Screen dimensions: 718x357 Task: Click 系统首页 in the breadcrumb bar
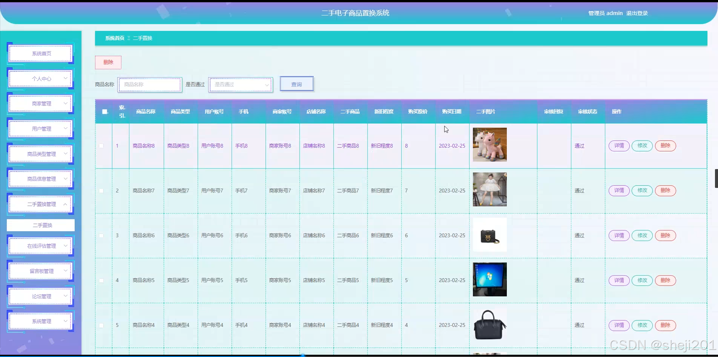[115, 38]
